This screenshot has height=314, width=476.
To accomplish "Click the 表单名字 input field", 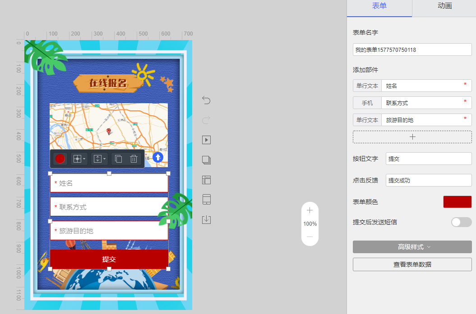I will 412,50.
